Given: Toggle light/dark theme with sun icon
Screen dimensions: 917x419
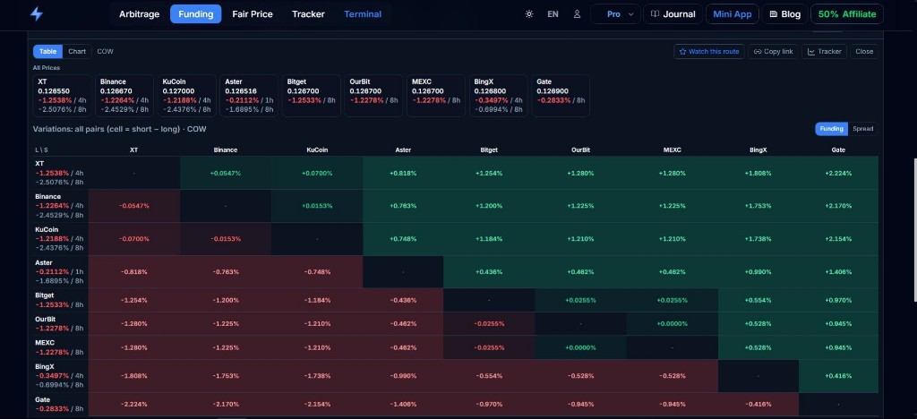Looking at the screenshot, I should click(528, 14).
